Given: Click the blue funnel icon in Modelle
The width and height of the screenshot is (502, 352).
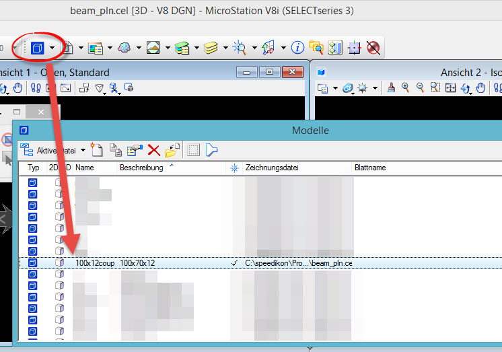Looking at the screenshot, I should click(211, 150).
